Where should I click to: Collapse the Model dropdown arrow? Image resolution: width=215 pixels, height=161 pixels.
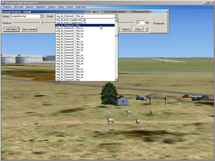click(116, 16)
